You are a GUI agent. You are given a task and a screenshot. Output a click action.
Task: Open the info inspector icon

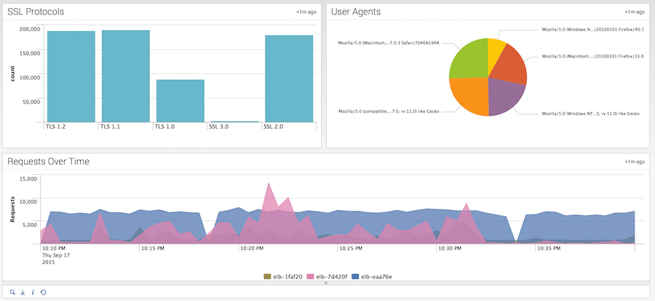pos(33,292)
